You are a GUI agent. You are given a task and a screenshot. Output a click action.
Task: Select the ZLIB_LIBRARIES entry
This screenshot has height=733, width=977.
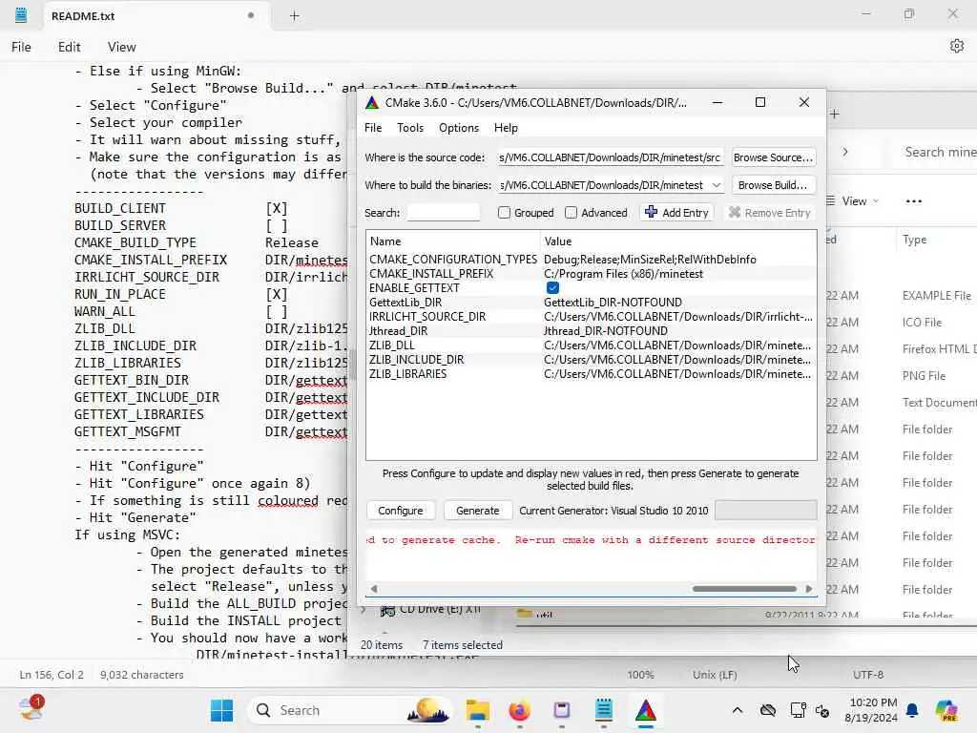592,374
